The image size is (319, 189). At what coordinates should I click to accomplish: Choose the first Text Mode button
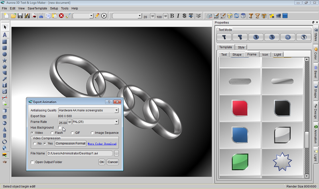pyautogui.click(x=224, y=37)
